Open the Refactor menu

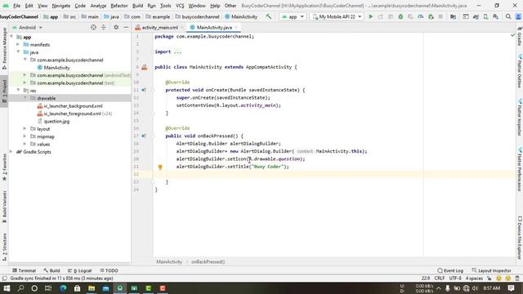pos(119,6)
